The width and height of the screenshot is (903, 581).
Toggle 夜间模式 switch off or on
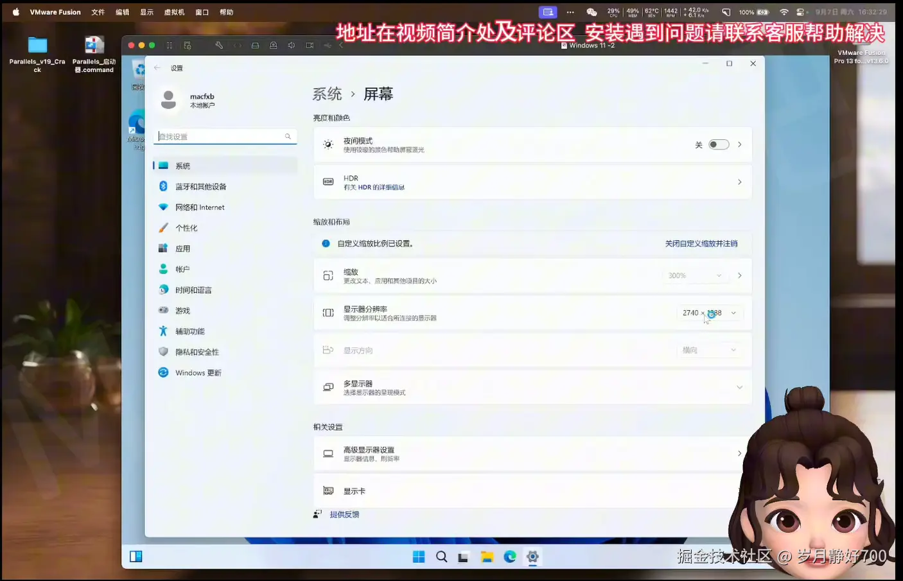point(719,144)
